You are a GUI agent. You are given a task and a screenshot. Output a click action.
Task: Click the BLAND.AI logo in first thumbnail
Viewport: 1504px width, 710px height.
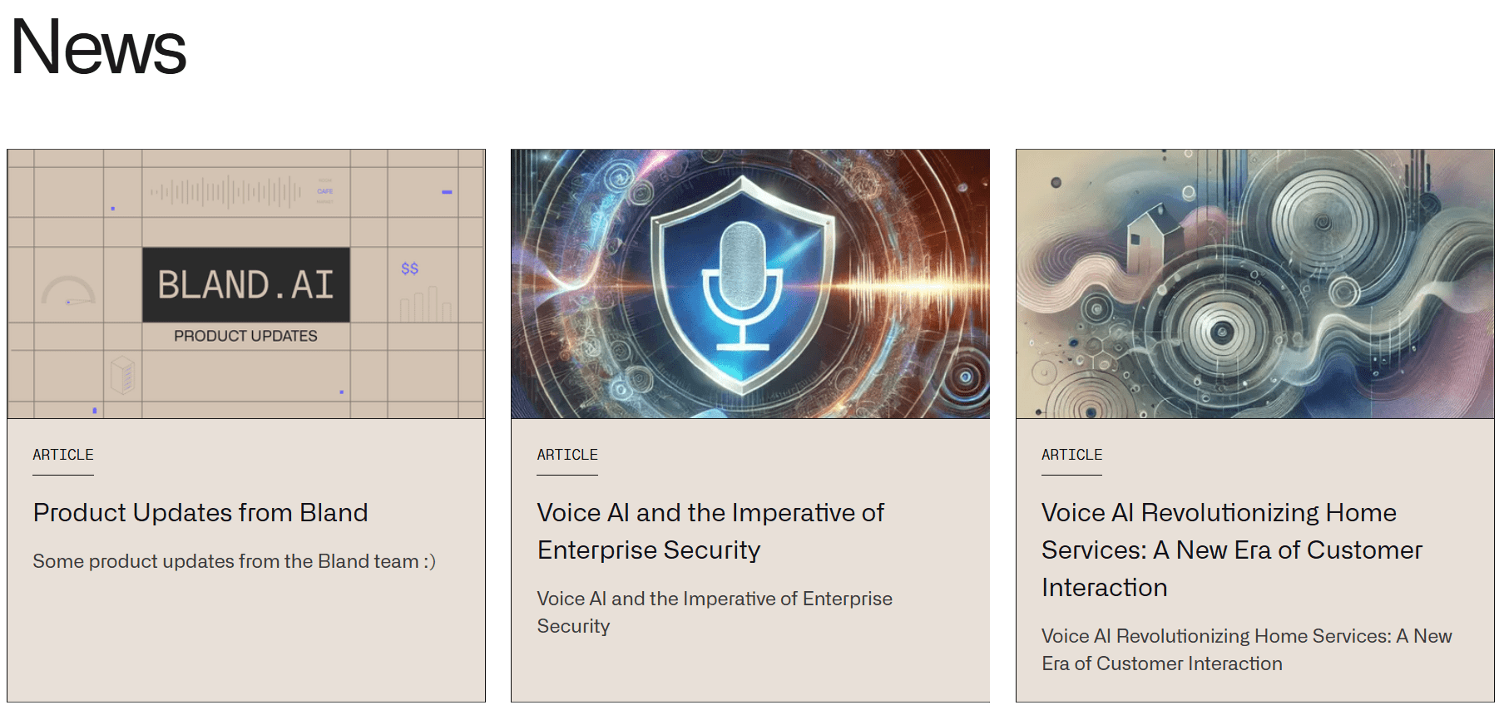pos(245,284)
